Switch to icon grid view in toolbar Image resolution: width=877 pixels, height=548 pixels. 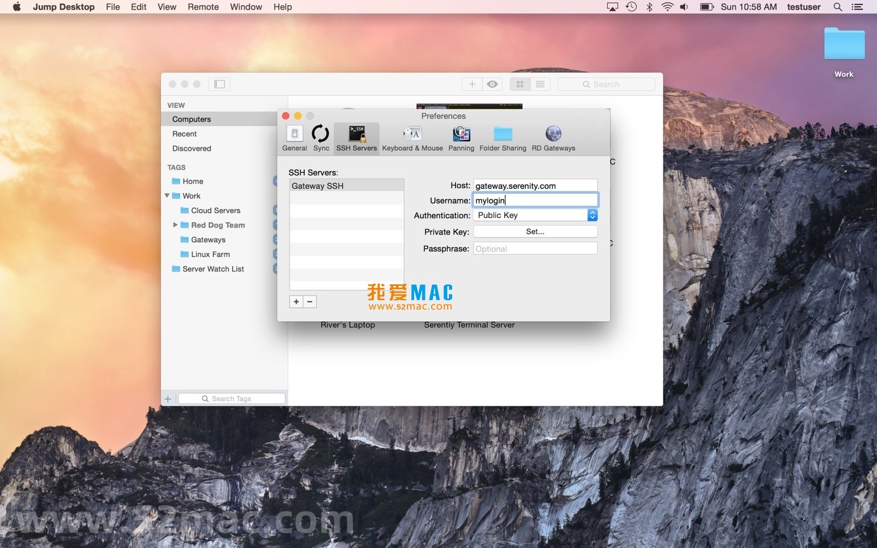pos(520,84)
